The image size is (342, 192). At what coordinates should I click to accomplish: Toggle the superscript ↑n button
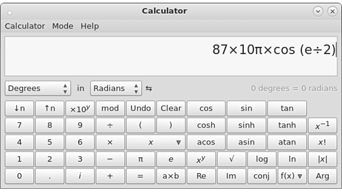tap(50, 108)
